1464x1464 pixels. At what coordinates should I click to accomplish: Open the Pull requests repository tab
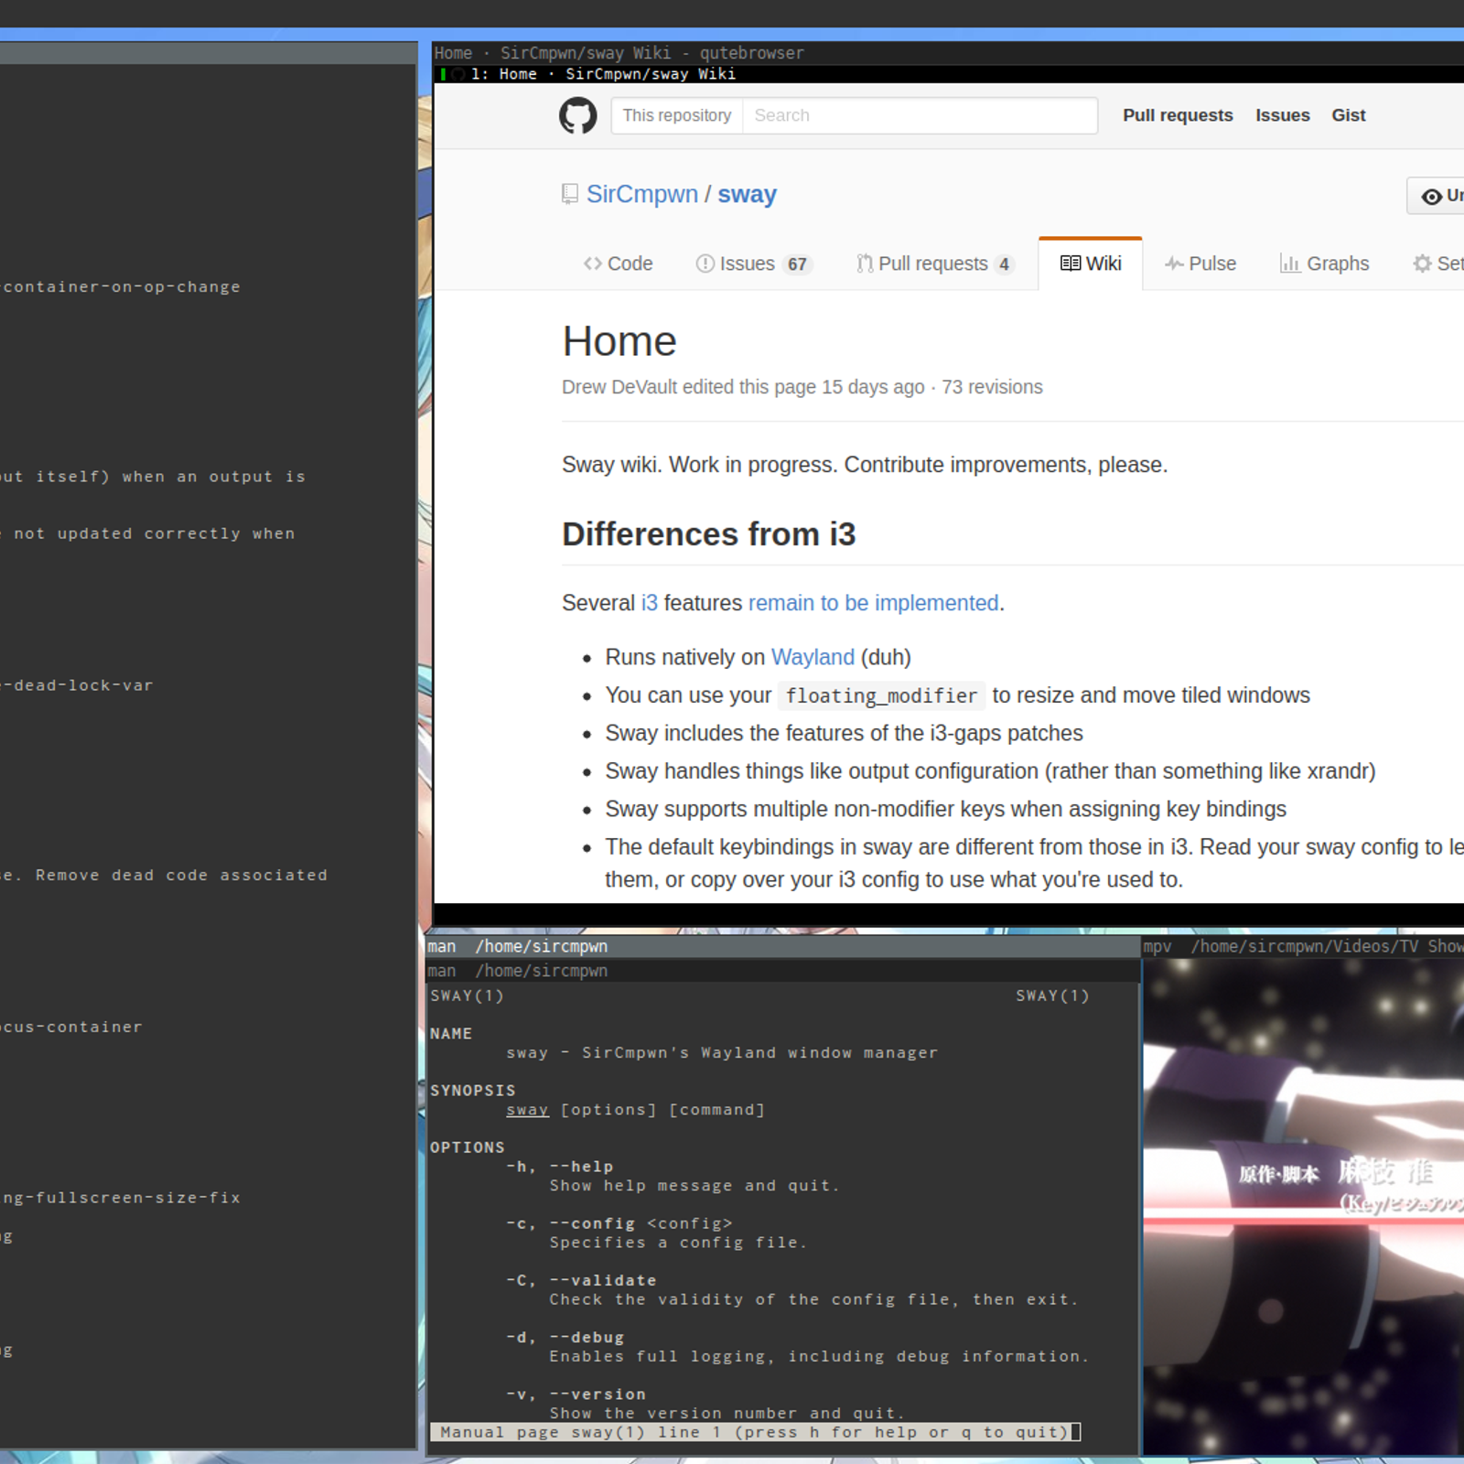coord(936,264)
